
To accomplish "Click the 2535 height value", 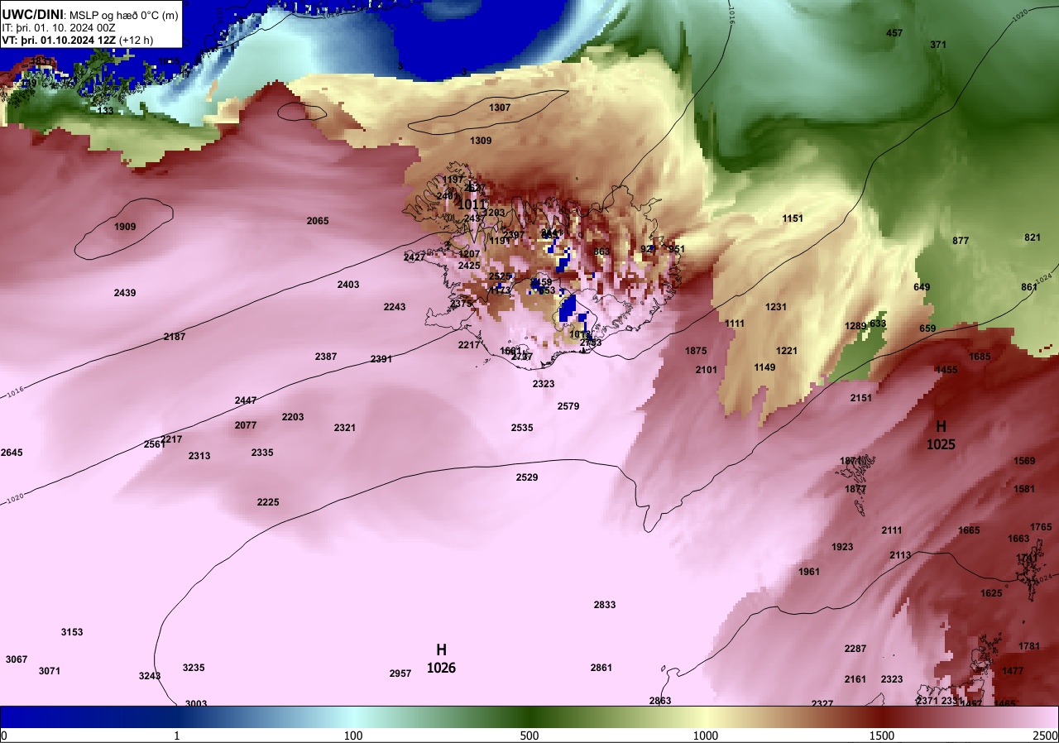I will 522,428.
